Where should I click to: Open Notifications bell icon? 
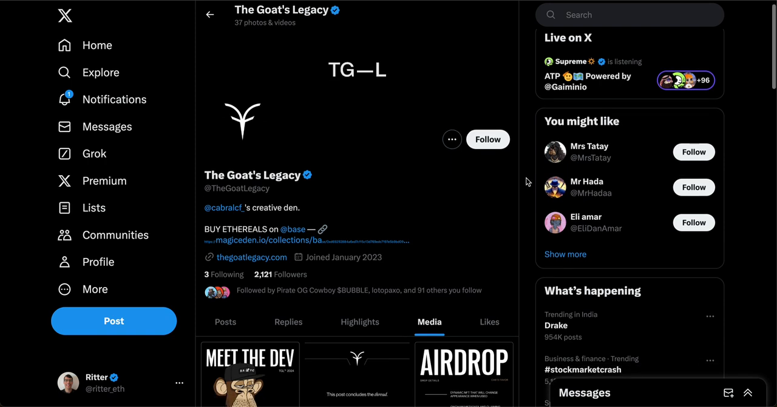(65, 99)
